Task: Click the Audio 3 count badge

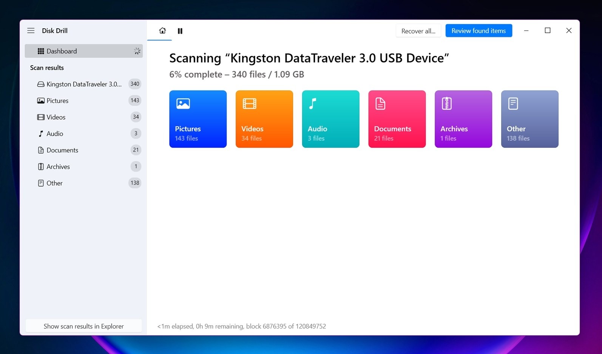Action: point(136,133)
